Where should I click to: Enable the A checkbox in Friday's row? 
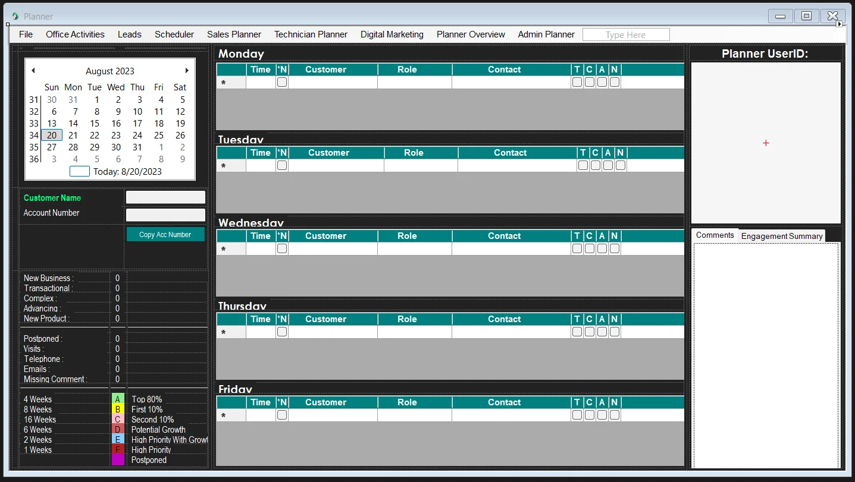(602, 415)
